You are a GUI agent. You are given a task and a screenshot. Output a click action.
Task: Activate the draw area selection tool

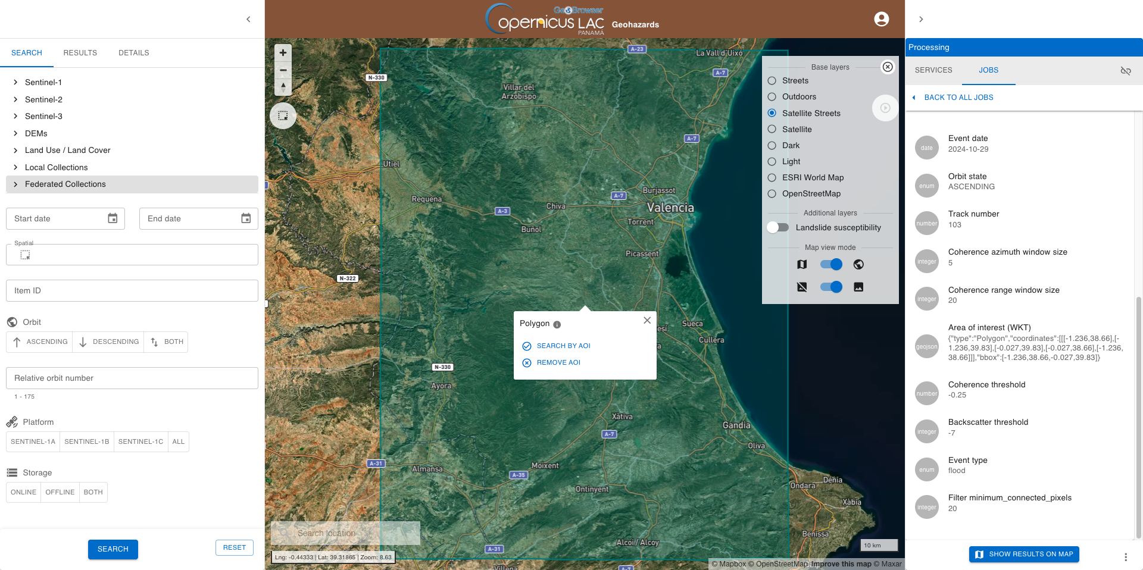pyautogui.click(x=283, y=115)
